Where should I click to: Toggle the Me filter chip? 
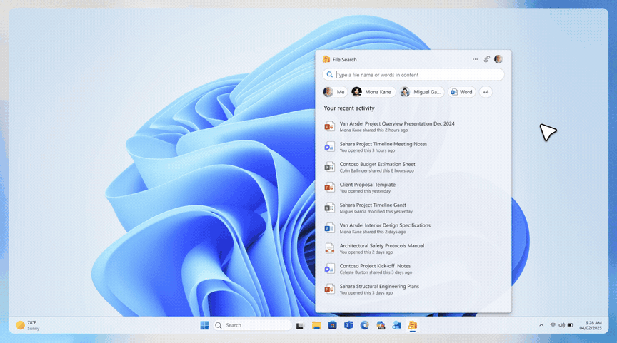click(335, 92)
